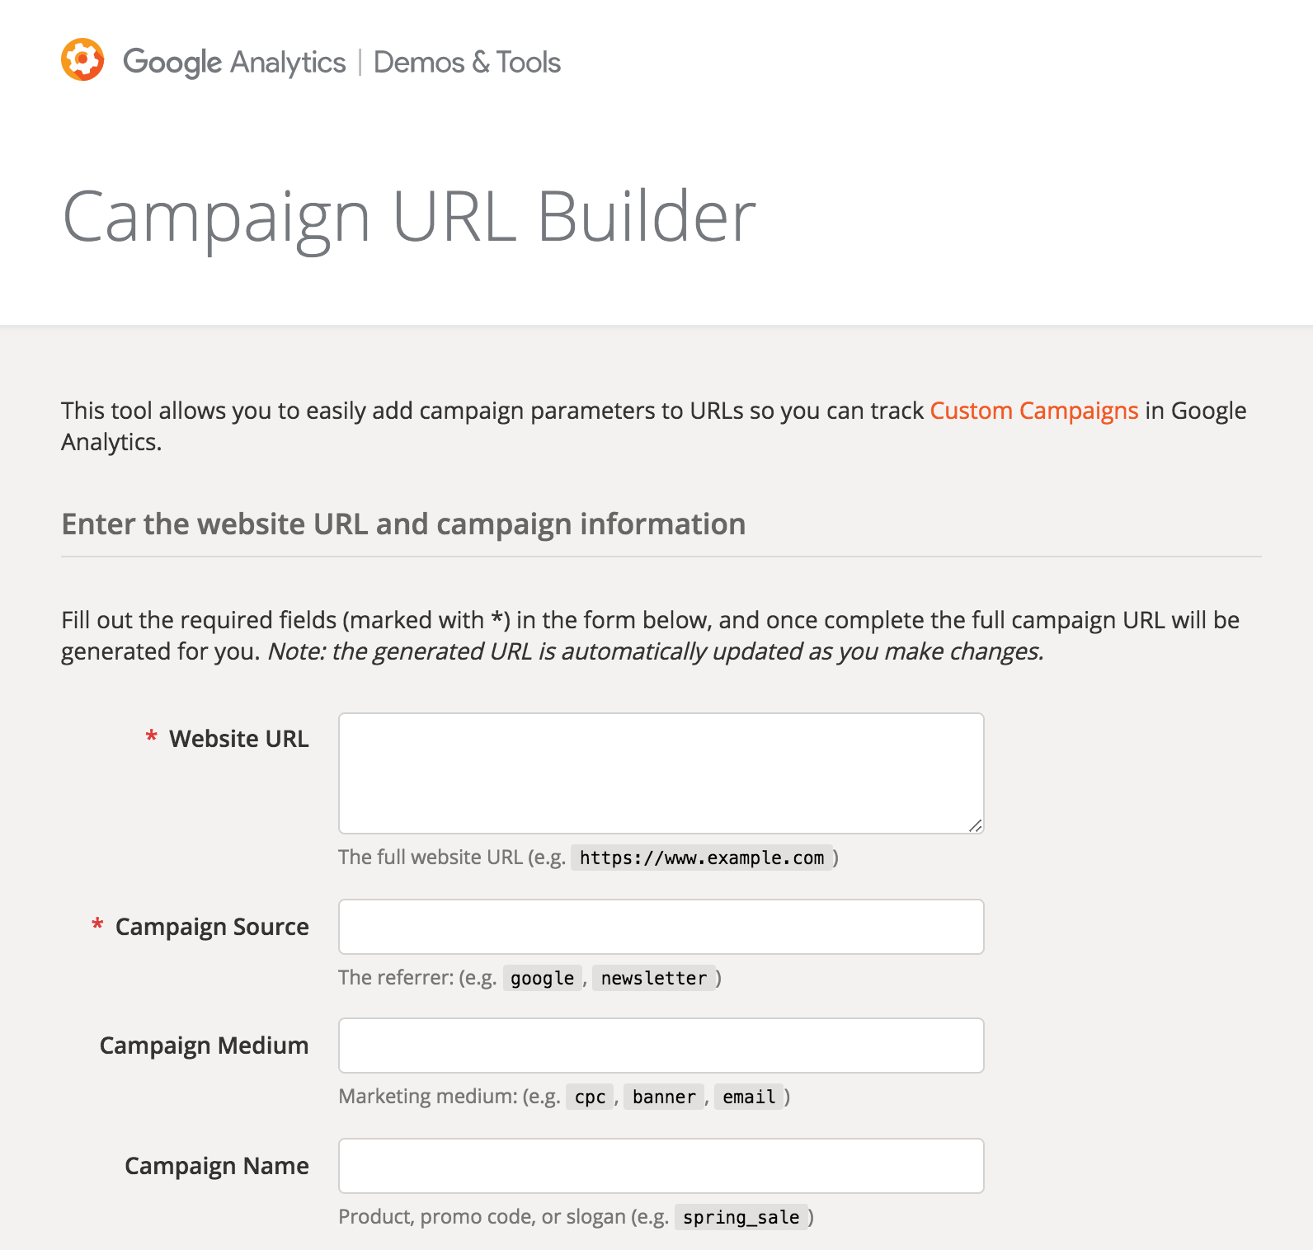
Task: Click the spring_sale campaign example badge
Action: [741, 1217]
